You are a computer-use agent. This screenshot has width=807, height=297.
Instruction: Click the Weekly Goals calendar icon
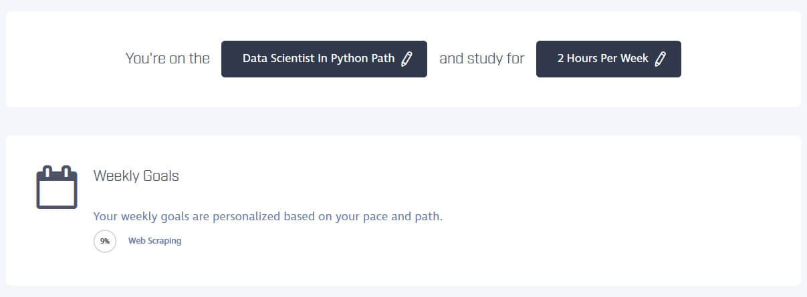point(57,188)
